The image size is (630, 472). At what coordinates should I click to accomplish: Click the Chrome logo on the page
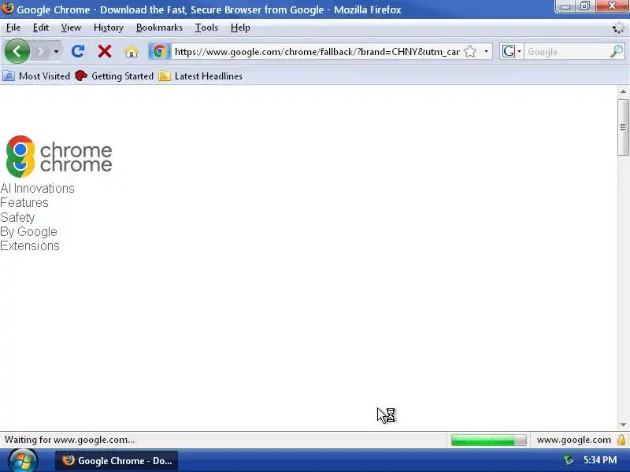click(x=59, y=157)
